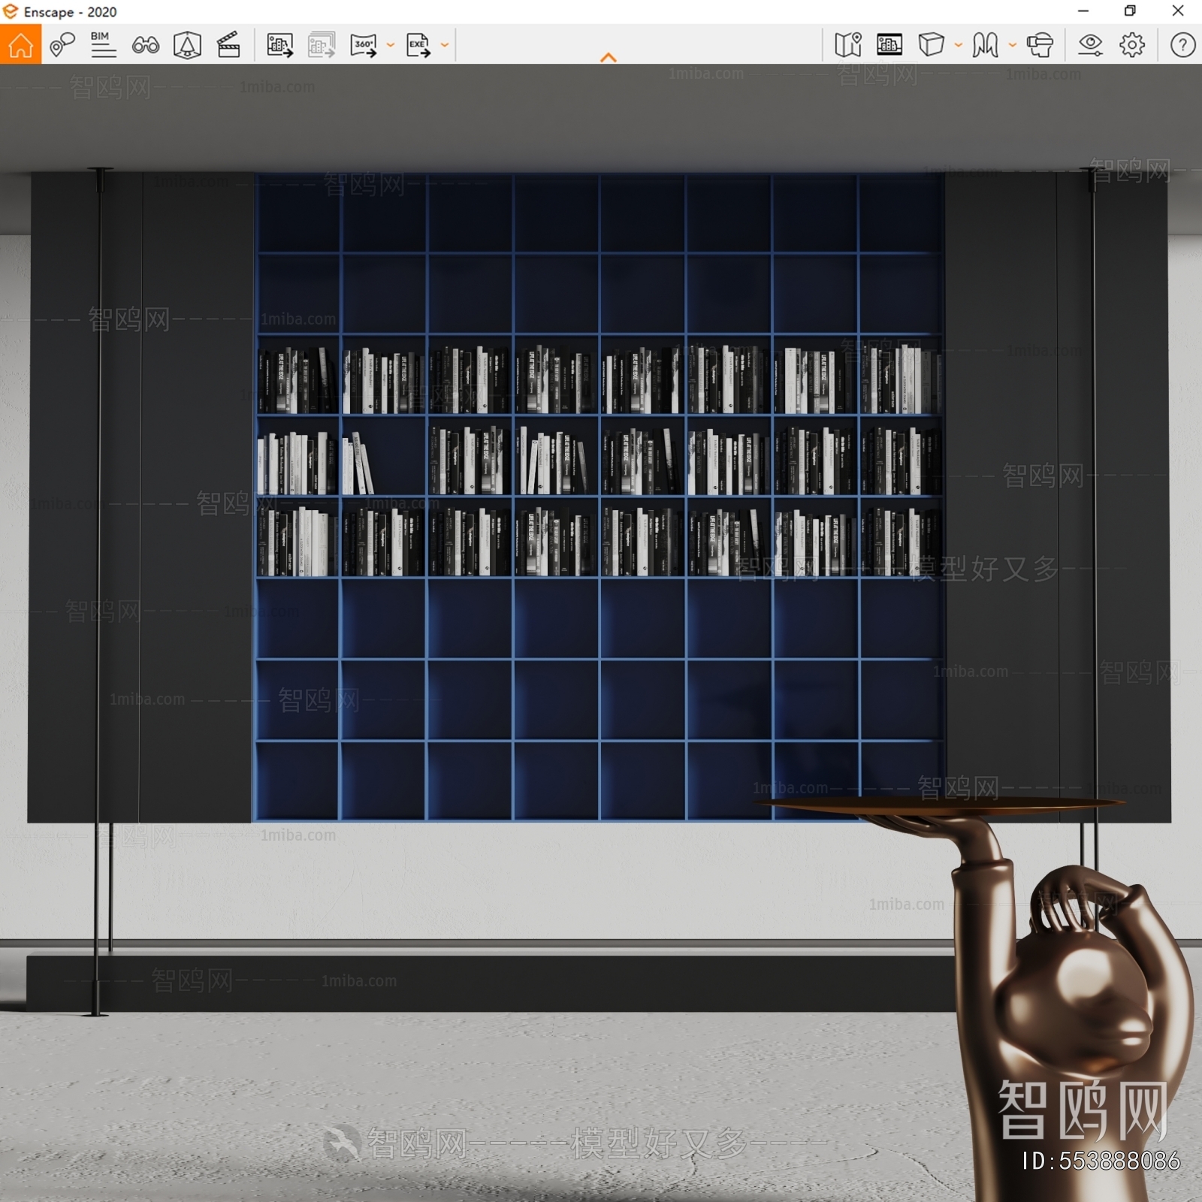Minimize the Enscape window
The height and width of the screenshot is (1202, 1202).
click(1083, 11)
